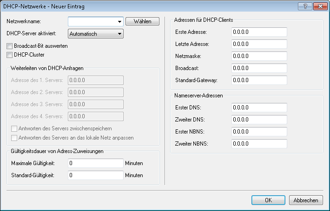Enable Broadcast-Bit auswerten checkbox
330x211 pixels.
pyautogui.click(x=10, y=46)
